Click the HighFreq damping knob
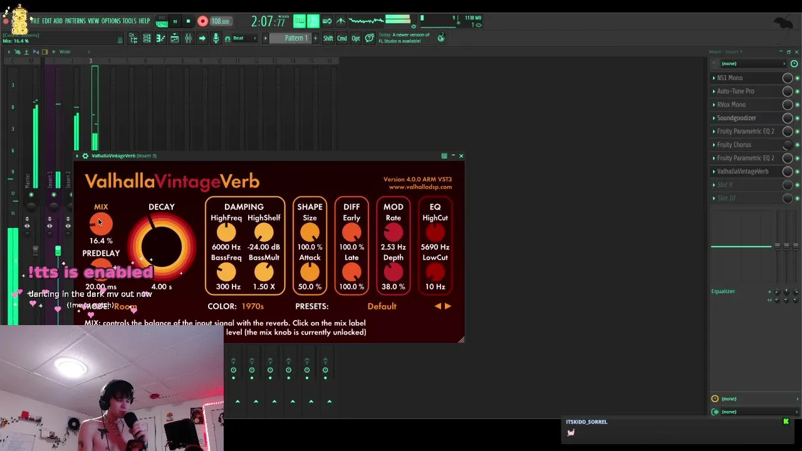The height and width of the screenshot is (451, 802). 226,232
